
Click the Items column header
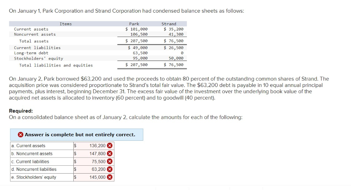point(65,24)
